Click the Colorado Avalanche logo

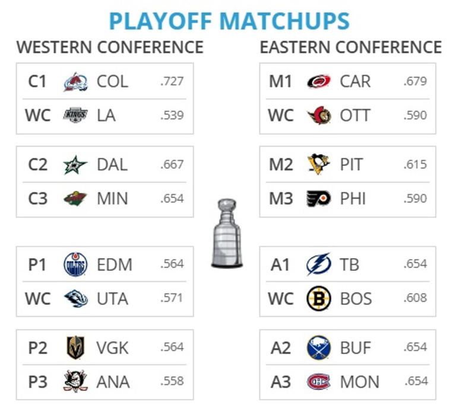(x=75, y=81)
